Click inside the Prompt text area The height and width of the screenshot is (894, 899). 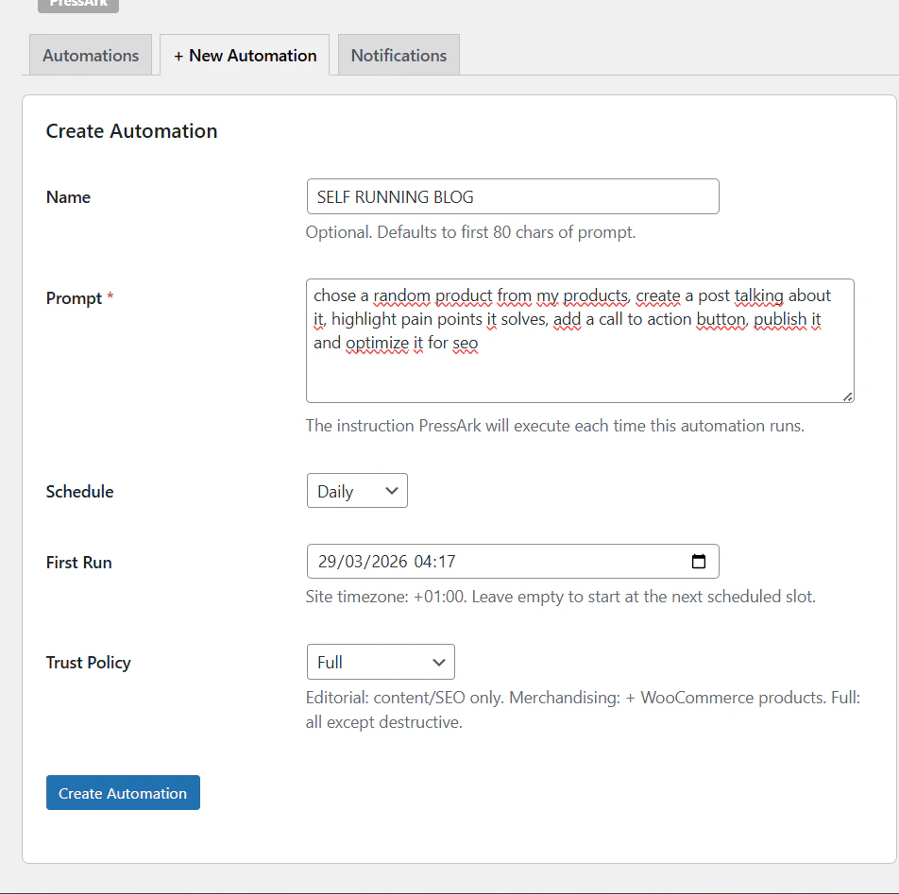point(580,341)
